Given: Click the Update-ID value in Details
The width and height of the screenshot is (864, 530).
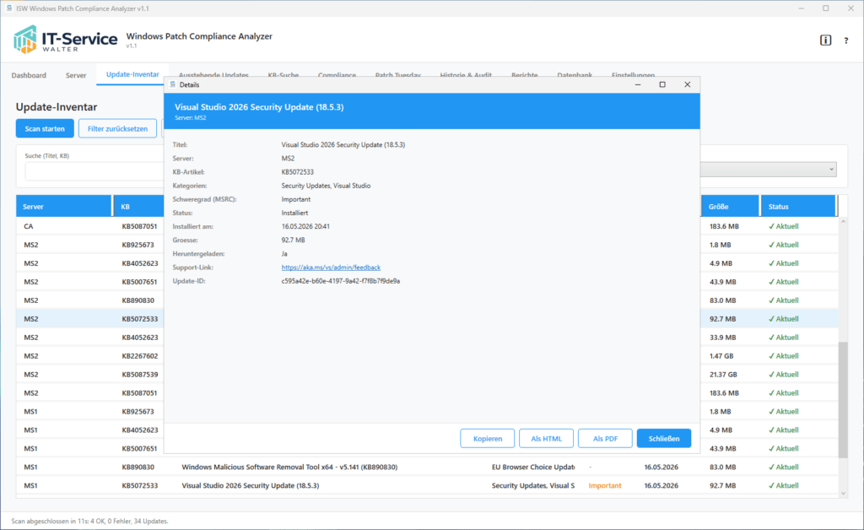Looking at the screenshot, I should coord(341,281).
